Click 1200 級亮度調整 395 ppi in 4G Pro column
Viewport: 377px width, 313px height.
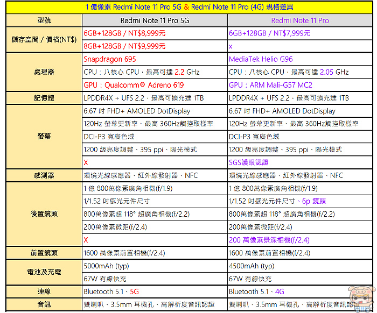point(300,150)
